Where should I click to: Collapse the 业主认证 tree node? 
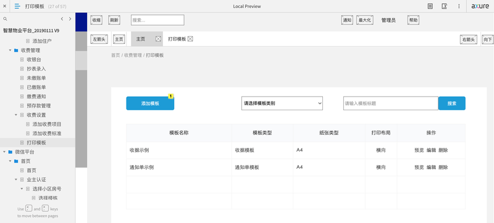tap(16, 180)
